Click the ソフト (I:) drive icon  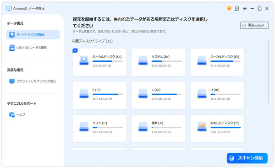[x=84, y=126]
